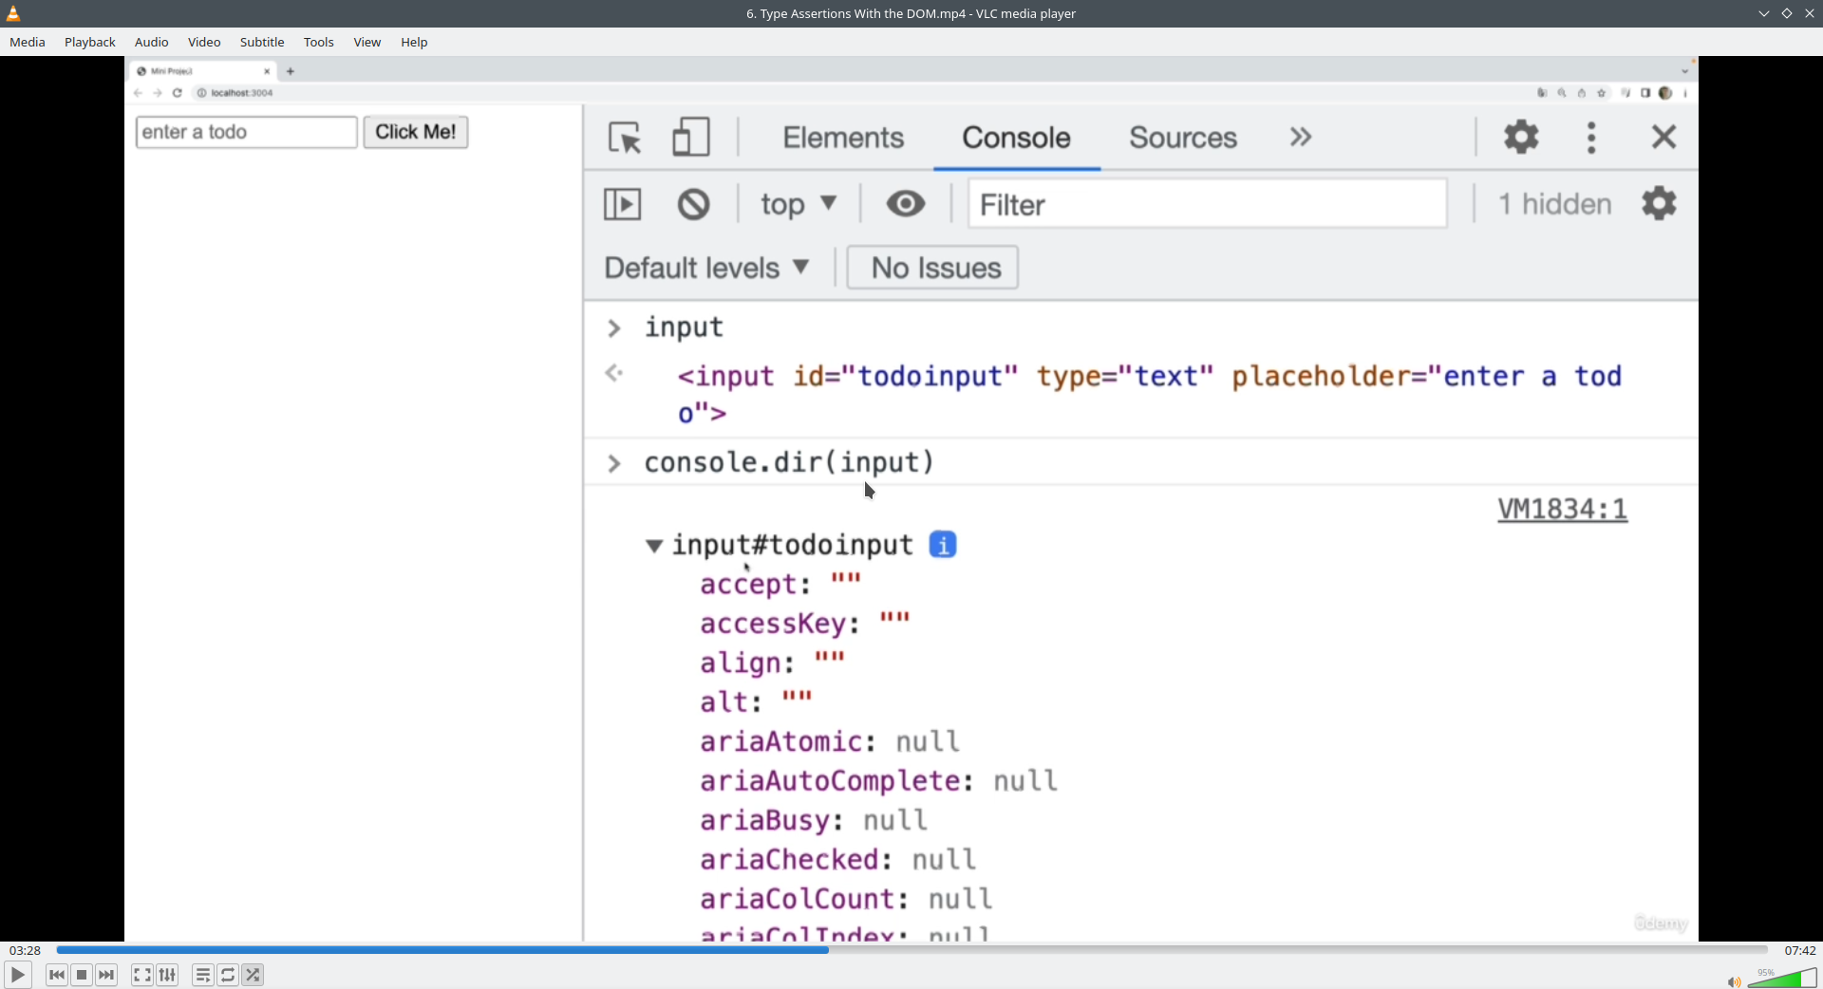This screenshot has height=989, width=1823.
Task: Click the volume slider
Action: [x=1782, y=979]
